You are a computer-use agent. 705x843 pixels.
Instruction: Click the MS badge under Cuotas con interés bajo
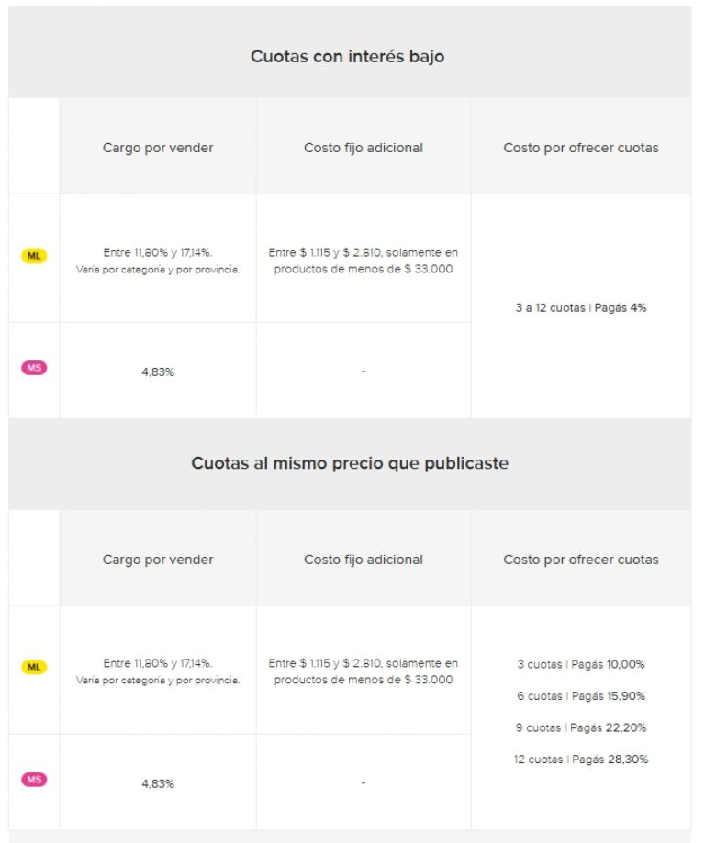tap(34, 368)
